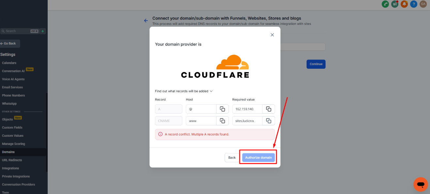Open URL Redirects settings
The height and width of the screenshot is (194, 430).
(x=12, y=160)
